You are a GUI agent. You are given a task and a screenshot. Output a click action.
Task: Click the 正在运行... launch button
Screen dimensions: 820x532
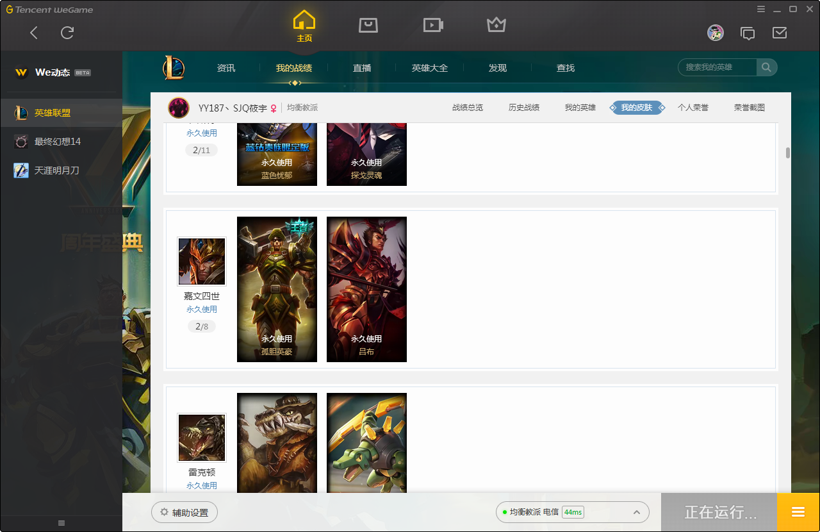coord(719,513)
